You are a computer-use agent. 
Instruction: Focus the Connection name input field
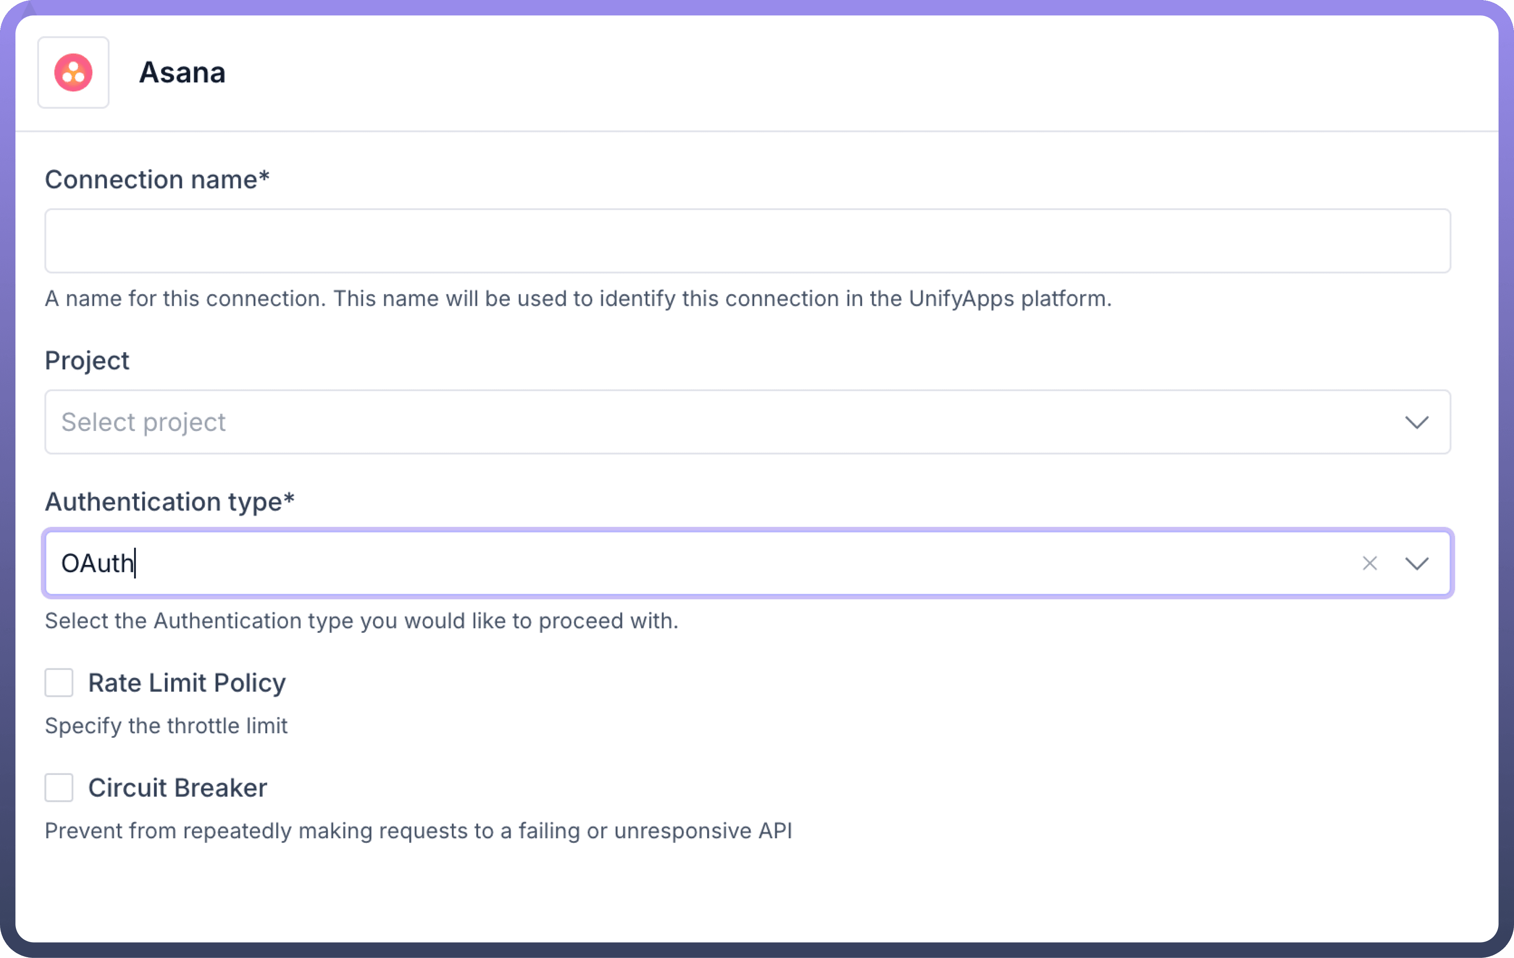pos(747,241)
